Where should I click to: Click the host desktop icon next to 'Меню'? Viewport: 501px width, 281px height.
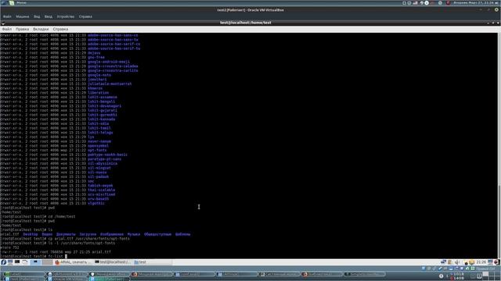click(3, 3)
